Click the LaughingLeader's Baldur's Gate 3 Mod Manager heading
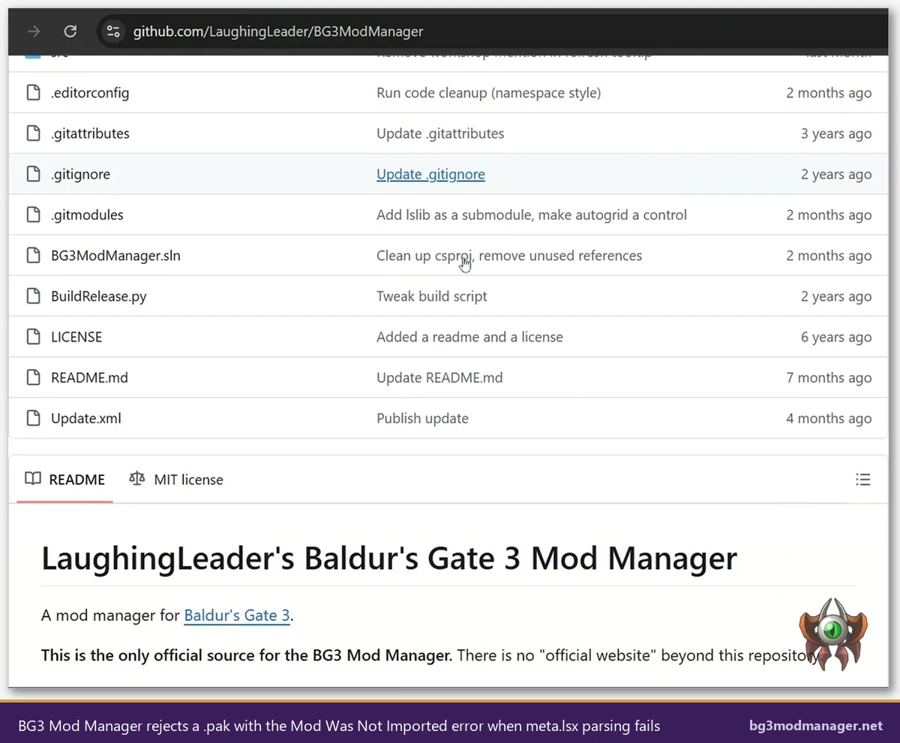Viewport: 900px width, 743px height. (x=389, y=559)
